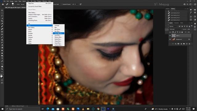
Task: Create a new group folder icon
Action: pos(184,44)
